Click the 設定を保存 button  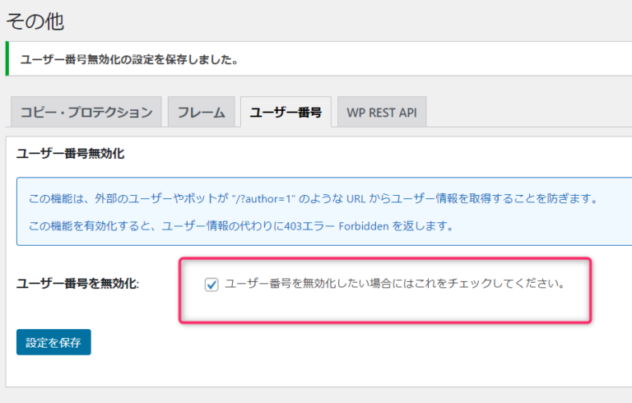point(53,342)
